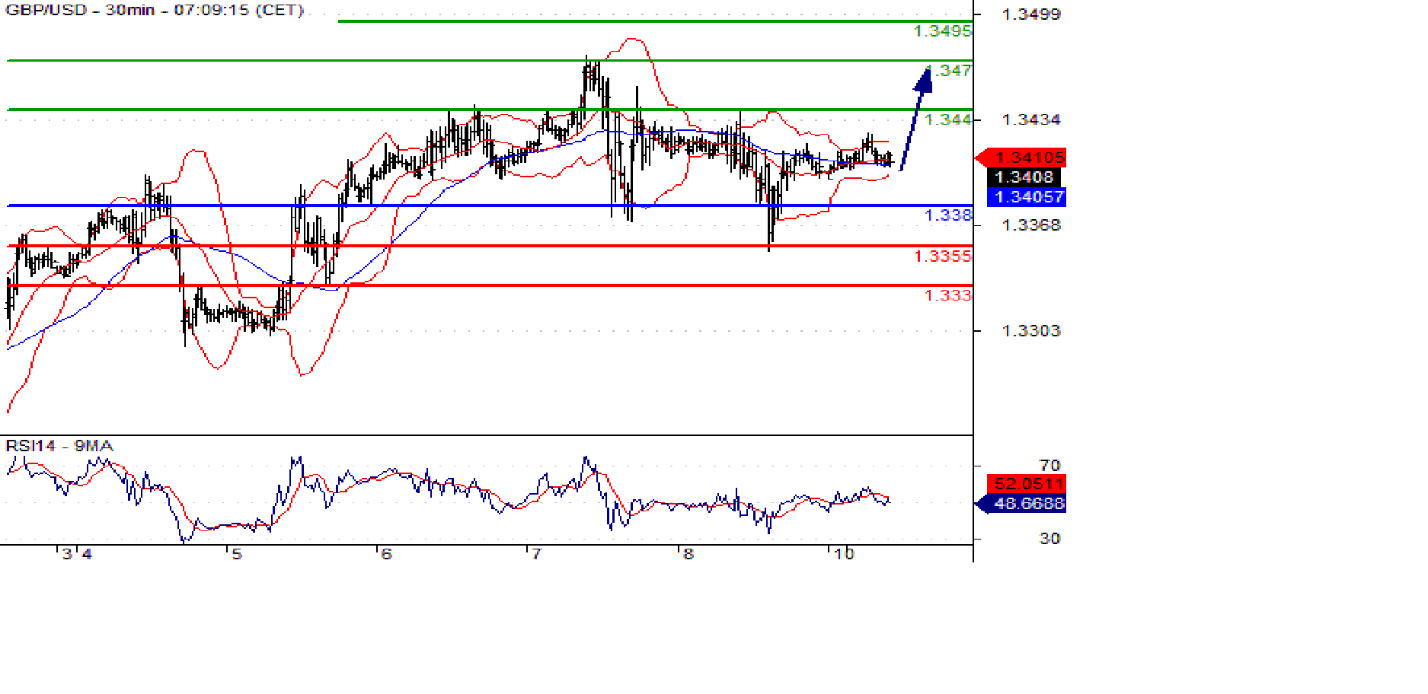Click the 1.3499 price axis value

[1031, 14]
